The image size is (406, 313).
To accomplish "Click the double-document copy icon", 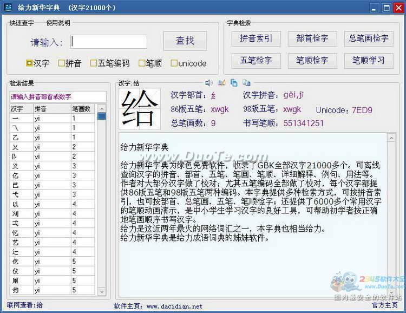I will (x=246, y=83).
